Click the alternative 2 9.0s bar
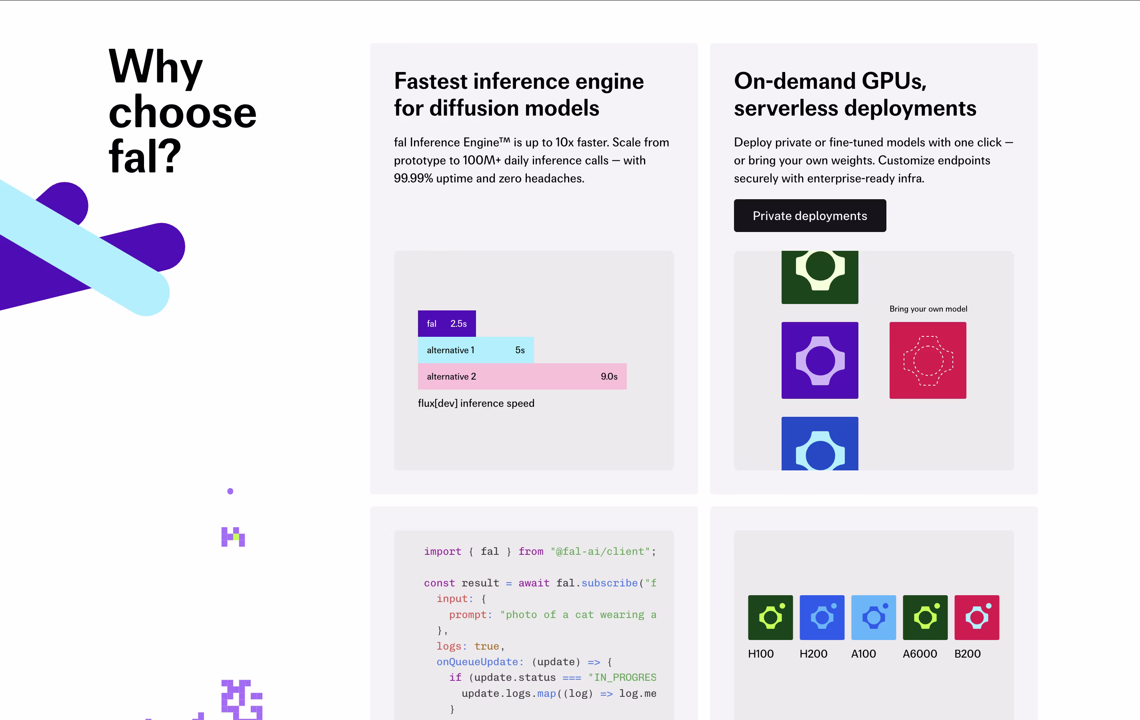Image resolution: width=1140 pixels, height=720 pixels. pyautogui.click(x=522, y=376)
